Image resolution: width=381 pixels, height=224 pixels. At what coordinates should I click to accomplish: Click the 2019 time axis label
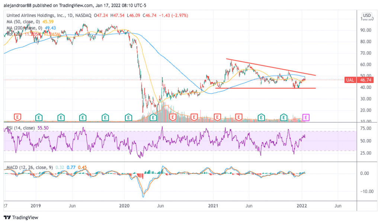tap(35, 206)
